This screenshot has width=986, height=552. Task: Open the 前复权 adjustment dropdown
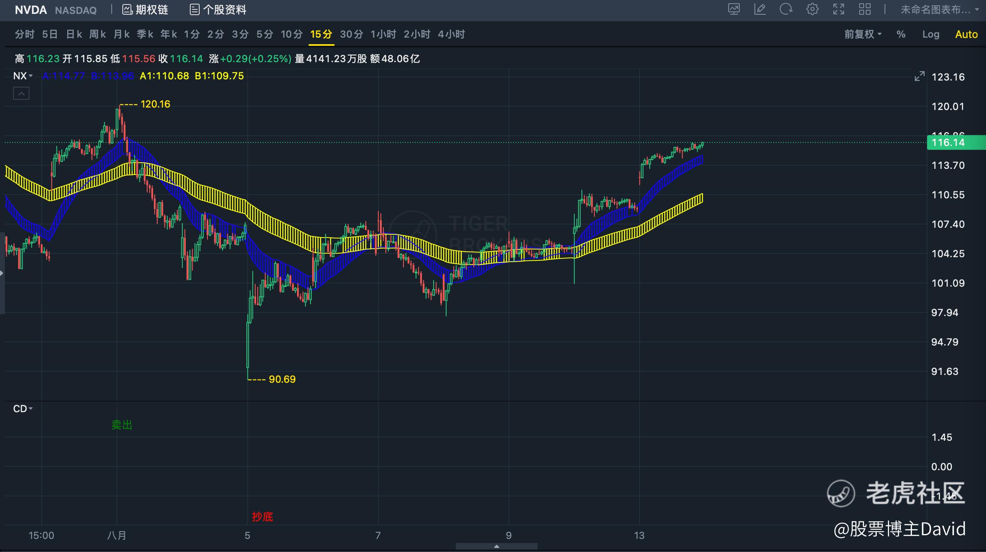(x=862, y=34)
